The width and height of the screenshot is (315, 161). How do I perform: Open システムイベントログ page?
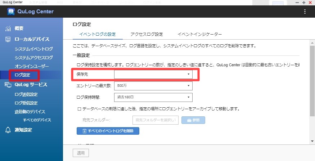pos(33,49)
